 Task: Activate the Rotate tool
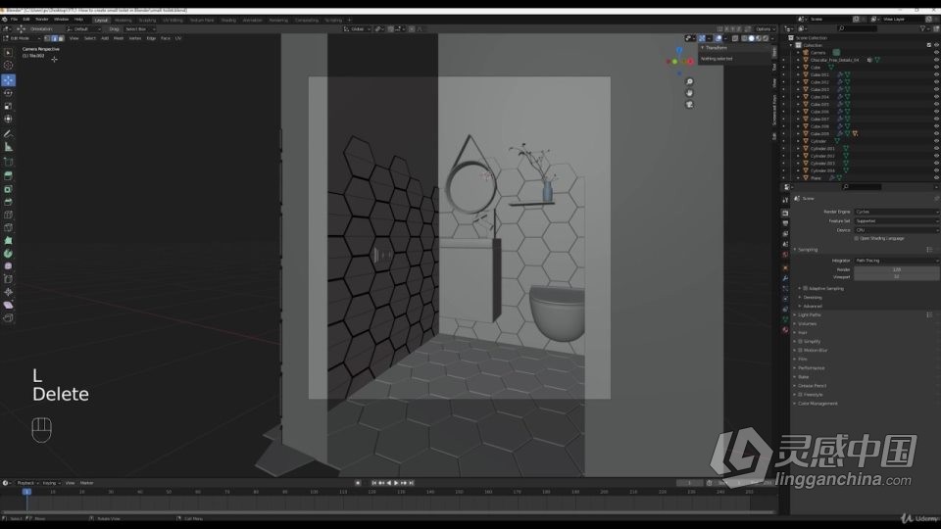tap(8, 93)
